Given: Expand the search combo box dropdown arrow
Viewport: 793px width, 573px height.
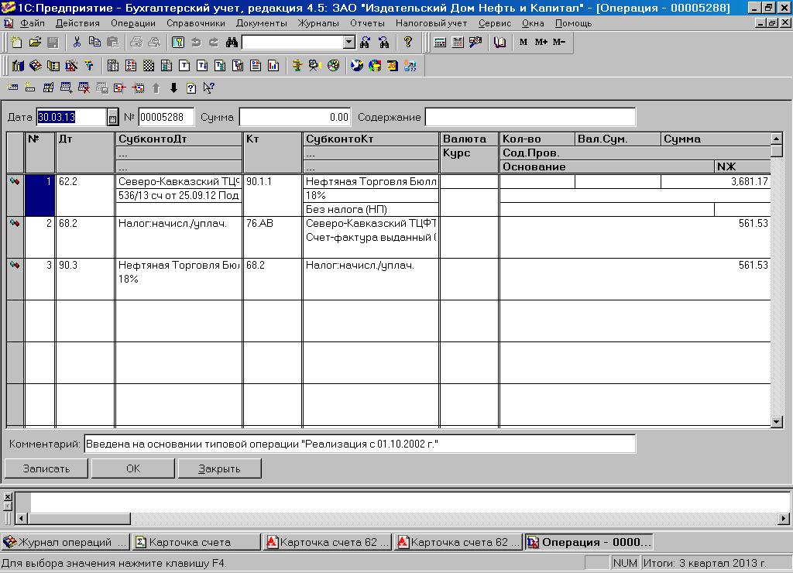Looking at the screenshot, I should click(x=348, y=43).
